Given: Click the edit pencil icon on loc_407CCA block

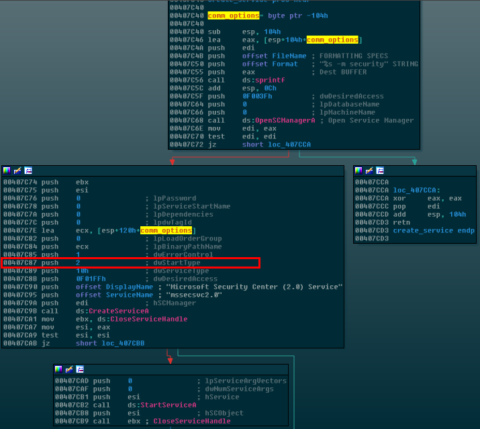Looking at the screenshot, I should point(369,171).
